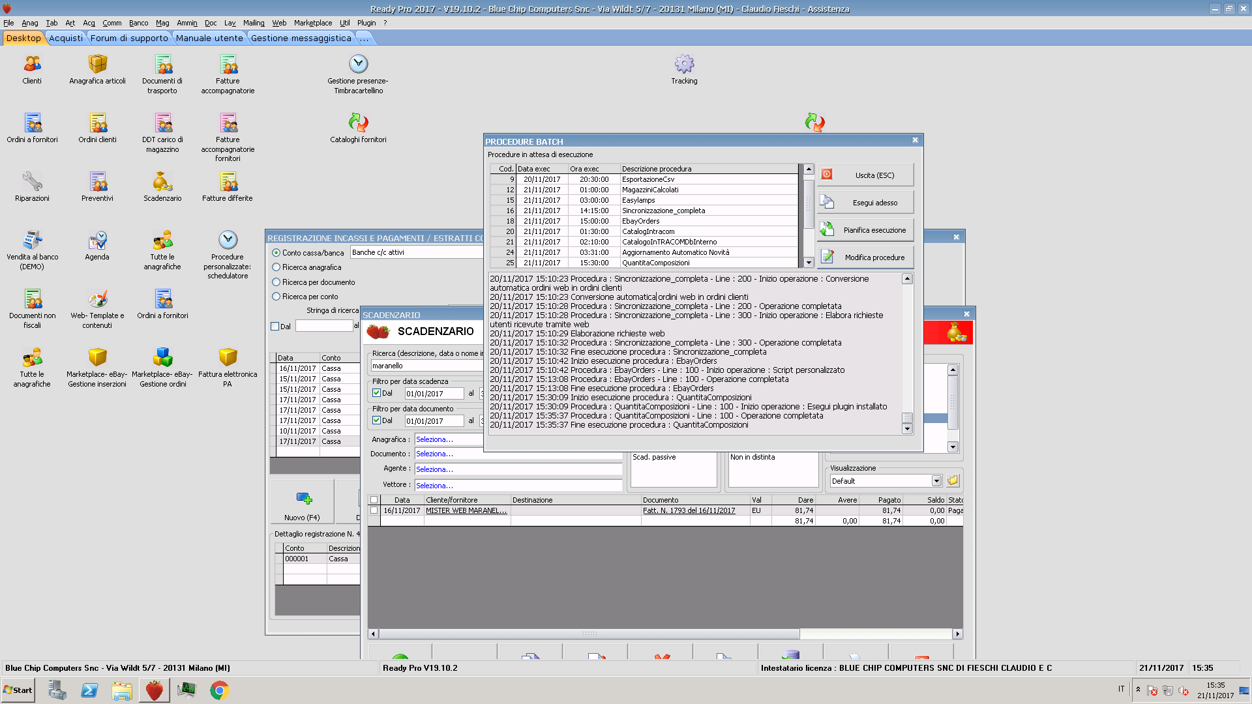Open Documento Seleziona field
The width and height of the screenshot is (1252, 704).
(x=518, y=454)
